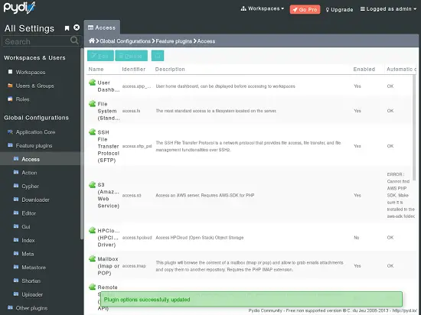Sort by the Name column header
The width and height of the screenshot is (421, 315).
pyautogui.click(x=96, y=69)
